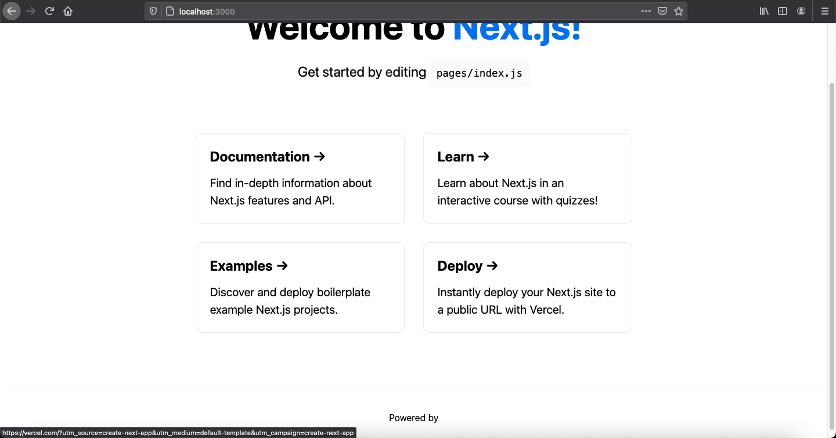Click the Firefox account profile icon
Image resolution: width=836 pixels, height=438 pixels.
coord(802,10)
